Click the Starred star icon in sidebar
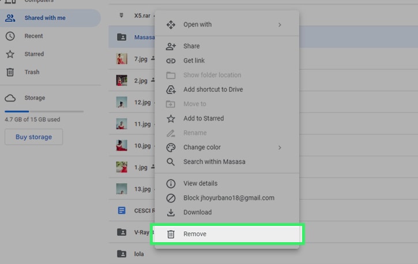The width and height of the screenshot is (418, 264). pos(10,54)
